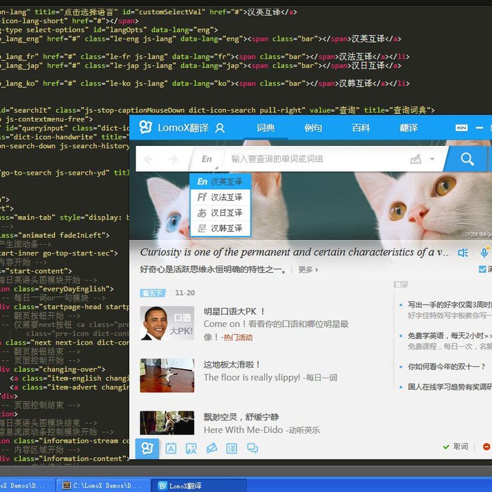
Task: Open the chat bubbles icon in bottom toolbar
Action: [x=252, y=448]
